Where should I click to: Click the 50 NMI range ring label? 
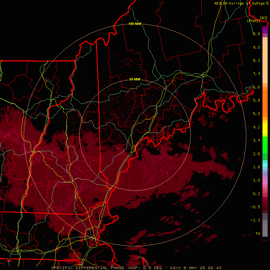click(x=135, y=79)
